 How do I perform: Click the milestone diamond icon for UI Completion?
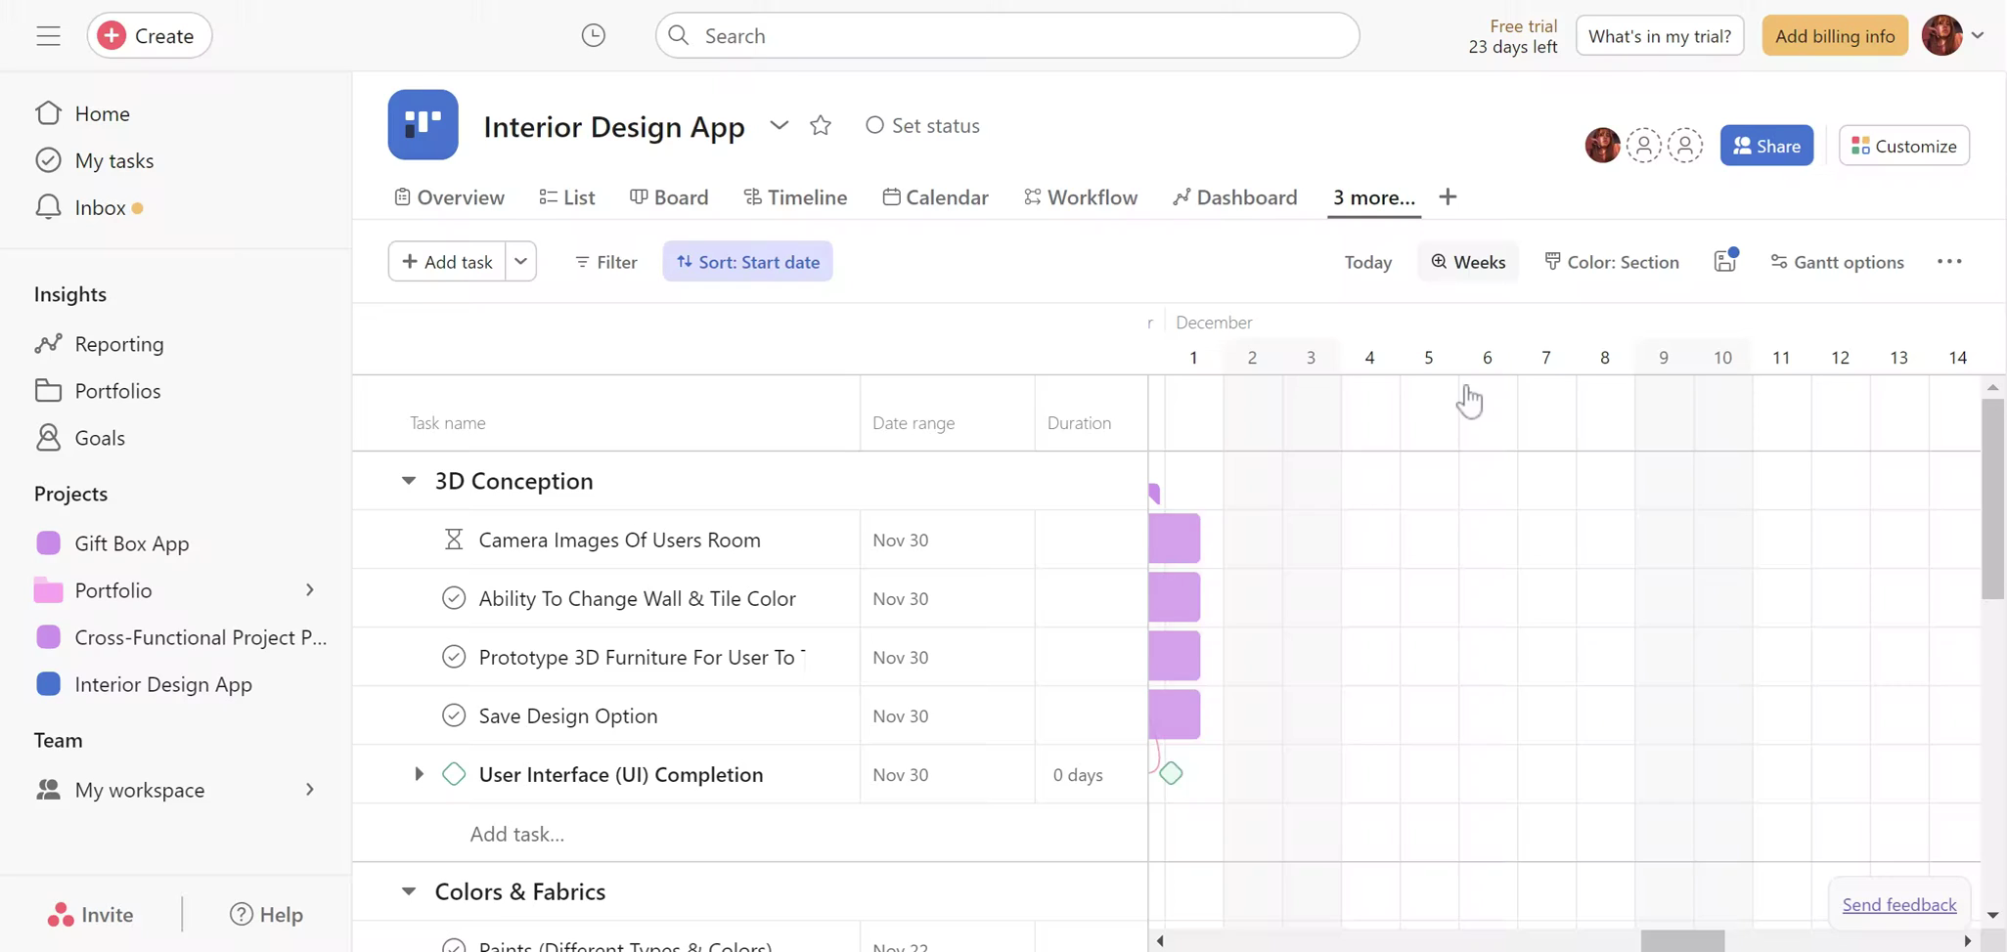[x=454, y=774]
